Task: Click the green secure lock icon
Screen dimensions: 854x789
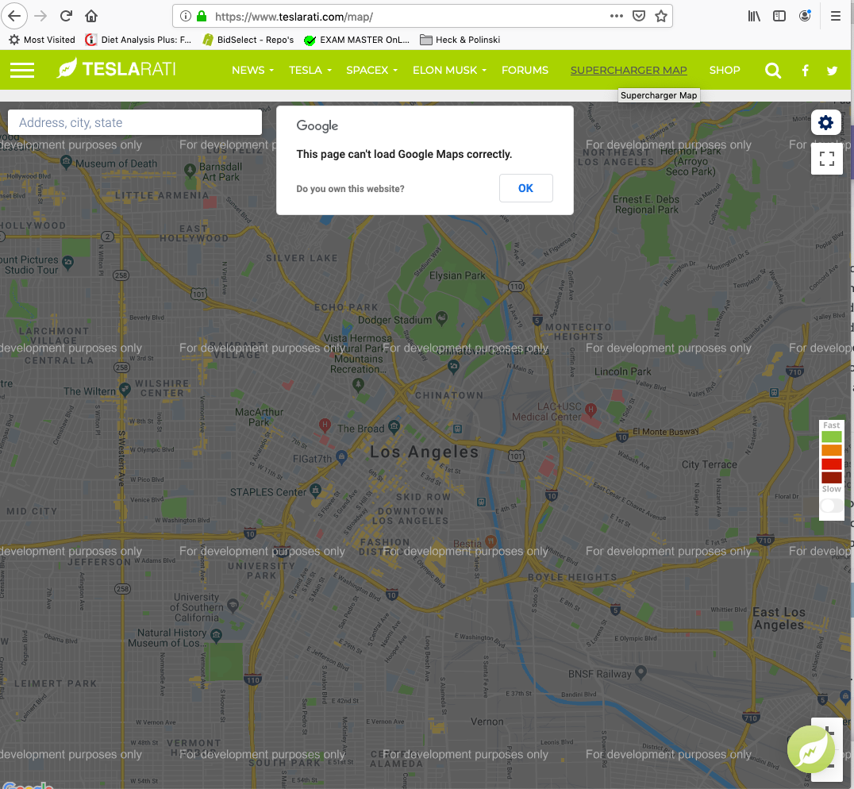Action: click(x=202, y=17)
